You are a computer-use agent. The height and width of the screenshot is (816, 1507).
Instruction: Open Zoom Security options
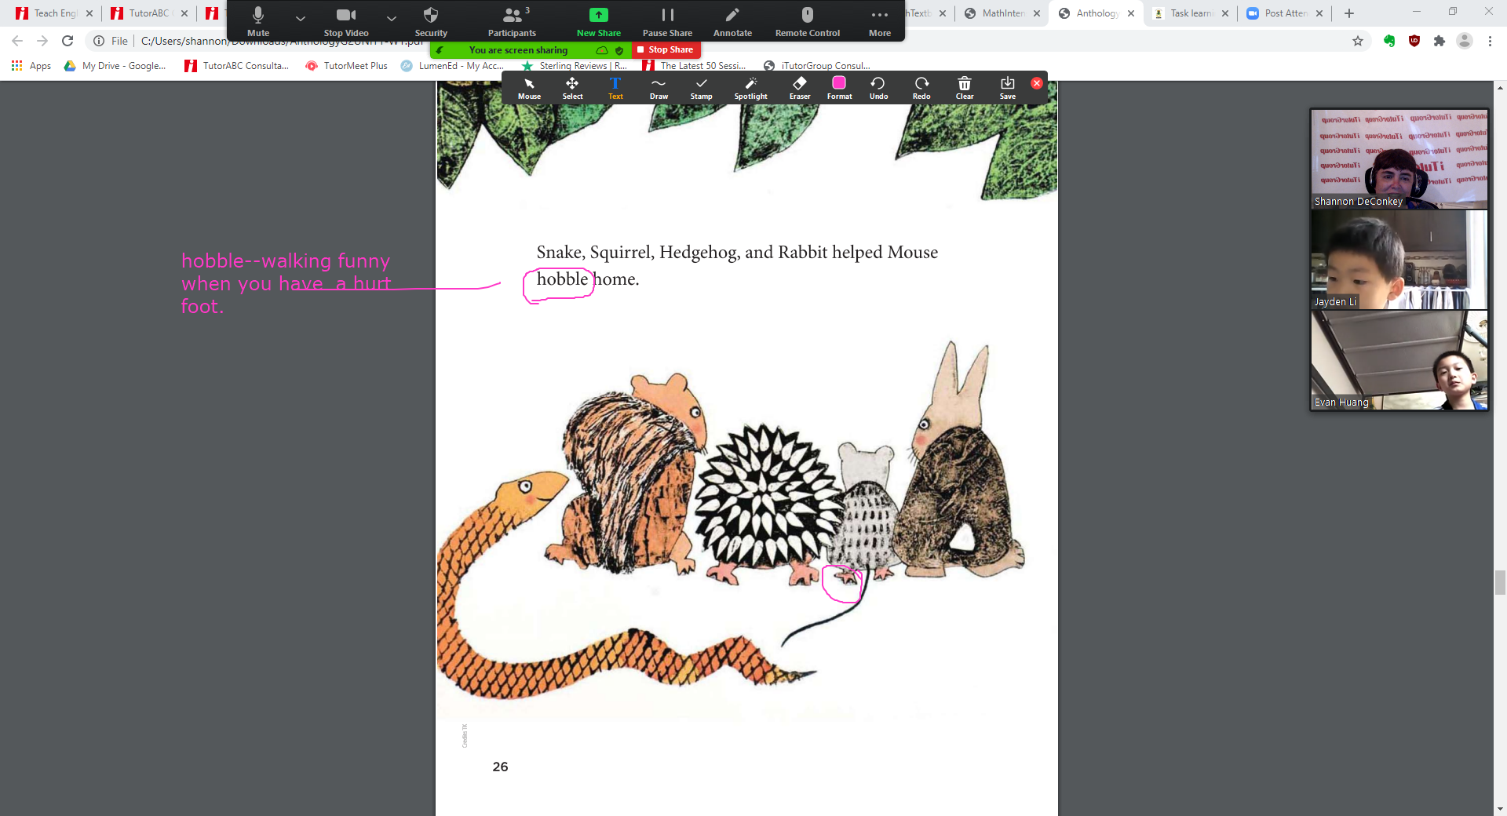(431, 21)
